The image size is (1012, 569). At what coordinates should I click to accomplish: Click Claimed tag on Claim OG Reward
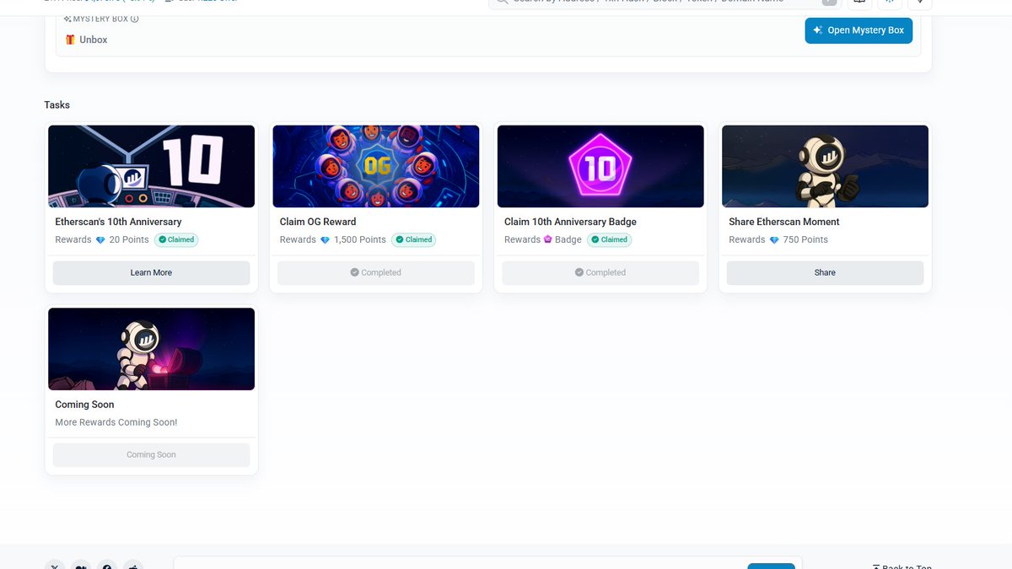[414, 239]
